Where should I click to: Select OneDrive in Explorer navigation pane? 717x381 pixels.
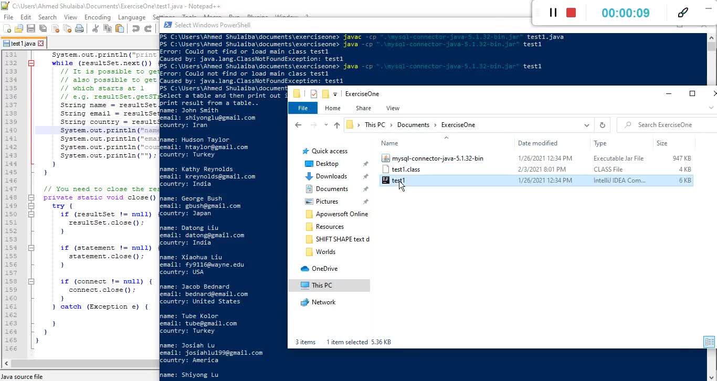(x=324, y=269)
